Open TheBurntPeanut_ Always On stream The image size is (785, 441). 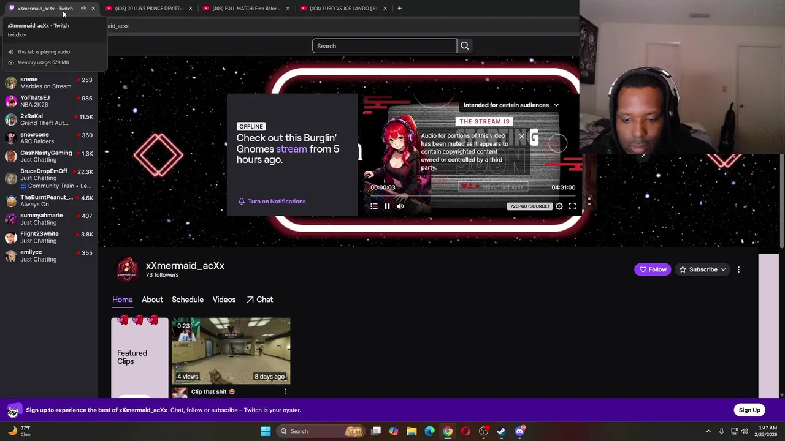point(49,201)
